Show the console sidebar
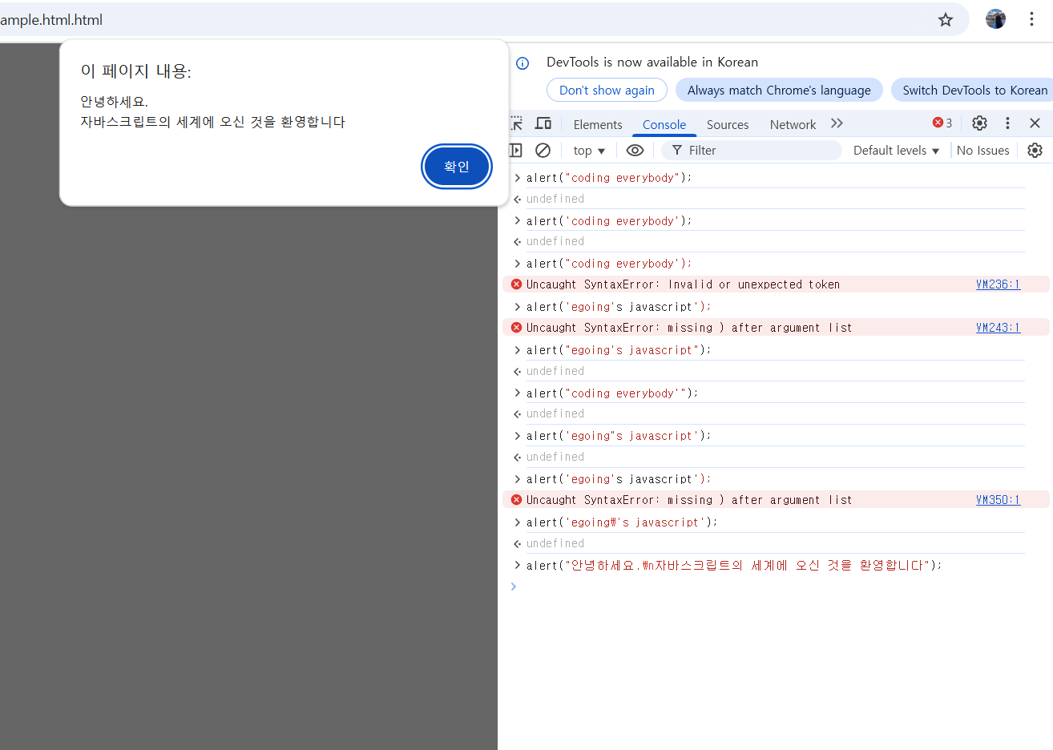 tap(515, 150)
